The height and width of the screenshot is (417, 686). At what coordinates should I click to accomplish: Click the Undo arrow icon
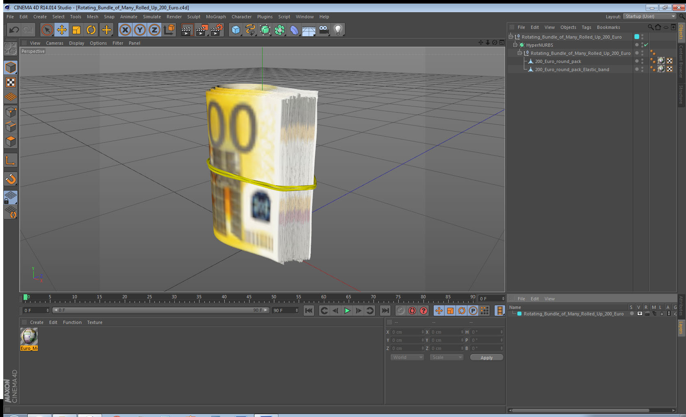14,30
